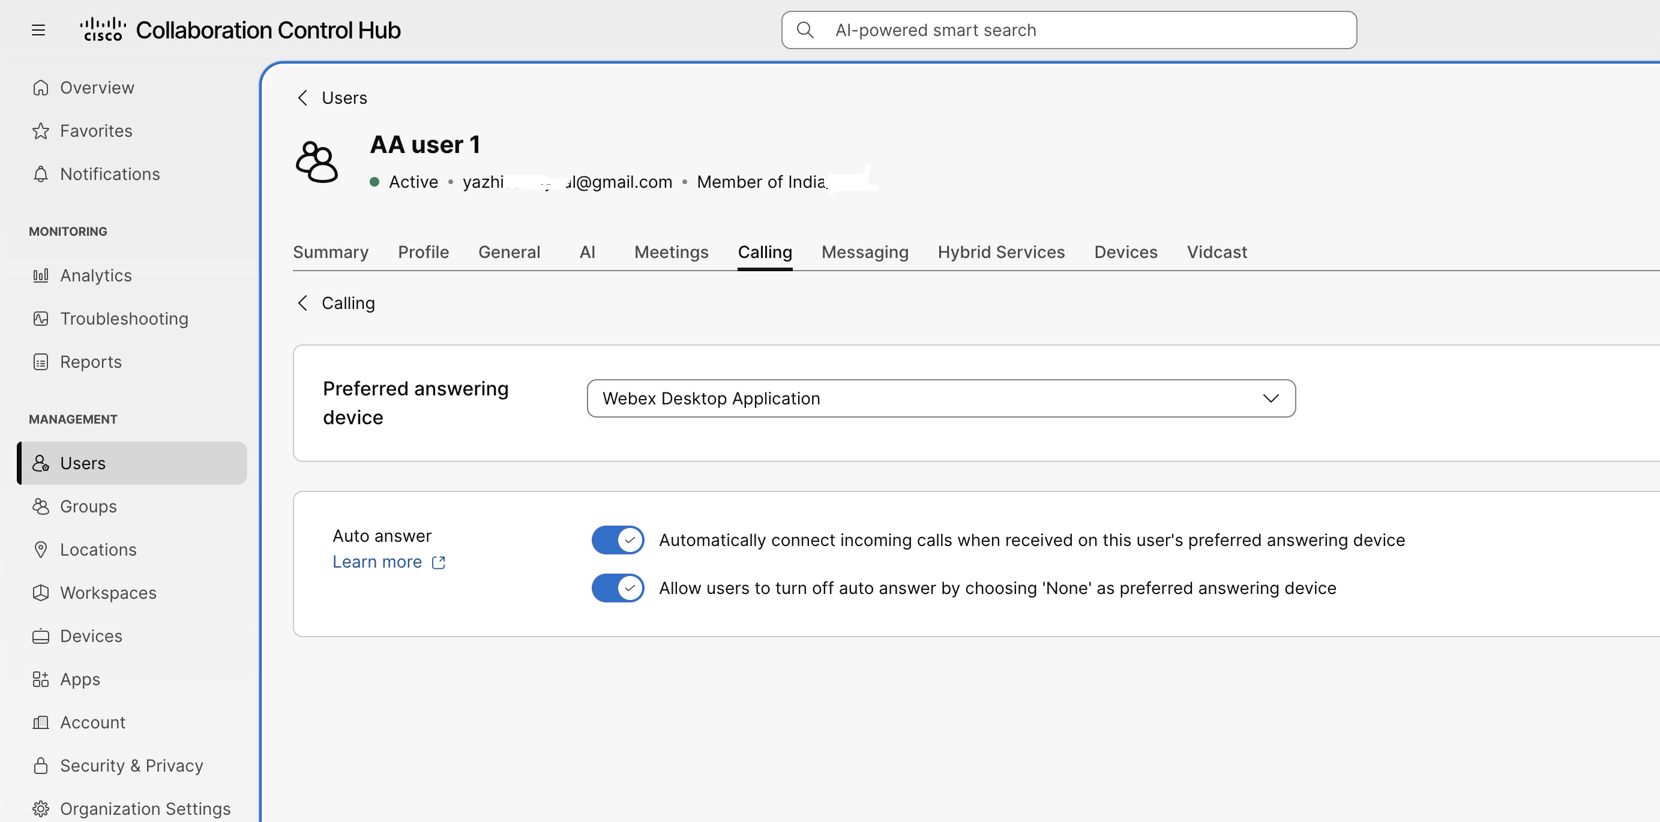Select the General tab

[x=509, y=252]
